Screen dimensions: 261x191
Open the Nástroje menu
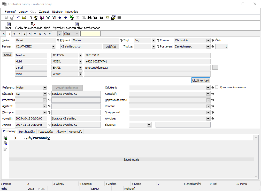tap(57, 12)
